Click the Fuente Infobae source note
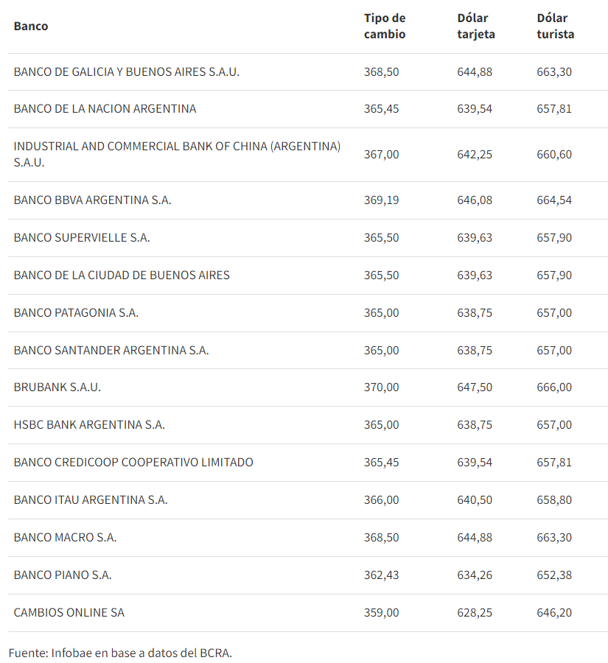 [120, 653]
